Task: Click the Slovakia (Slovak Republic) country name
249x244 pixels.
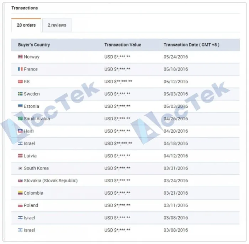Action: 51,181
